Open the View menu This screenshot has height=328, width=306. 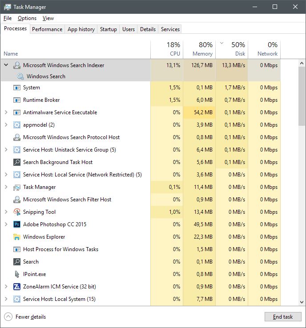pos(48,18)
